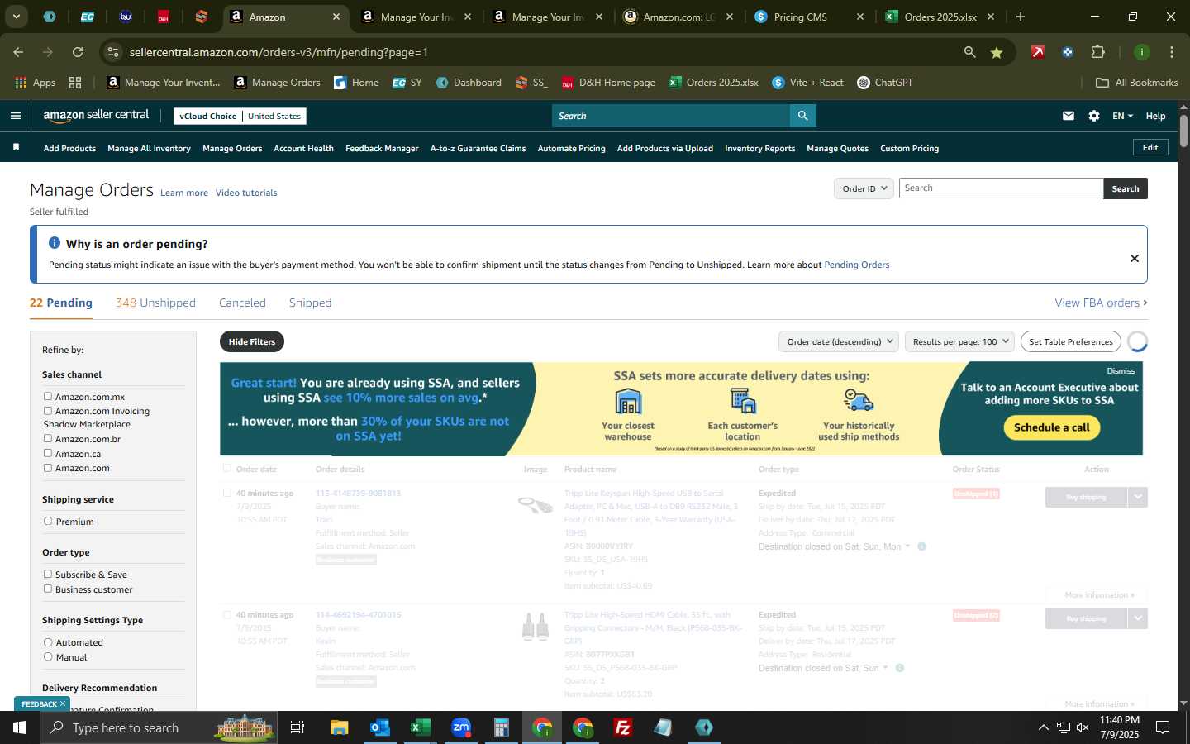1190x744 pixels.
Task: Open FileZilla from the taskbar
Action: click(x=623, y=727)
